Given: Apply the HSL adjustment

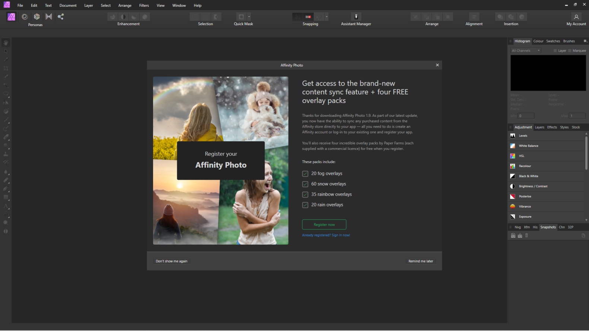Looking at the screenshot, I should point(522,156).
